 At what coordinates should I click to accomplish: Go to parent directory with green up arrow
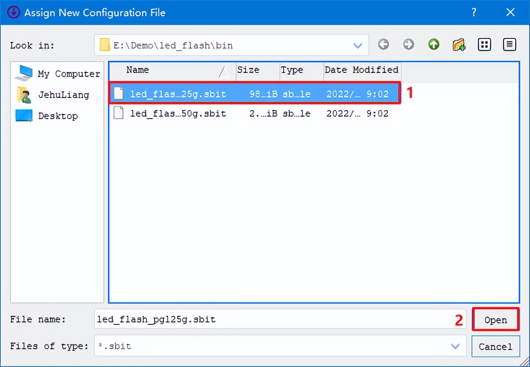434,45
